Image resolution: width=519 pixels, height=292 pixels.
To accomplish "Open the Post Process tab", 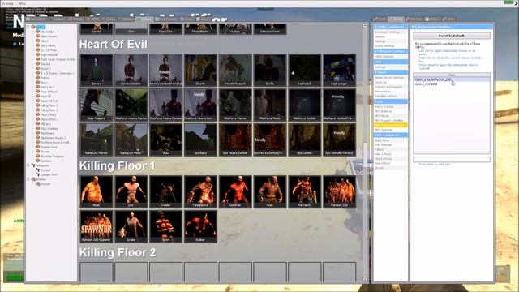I will coord(167,19).
